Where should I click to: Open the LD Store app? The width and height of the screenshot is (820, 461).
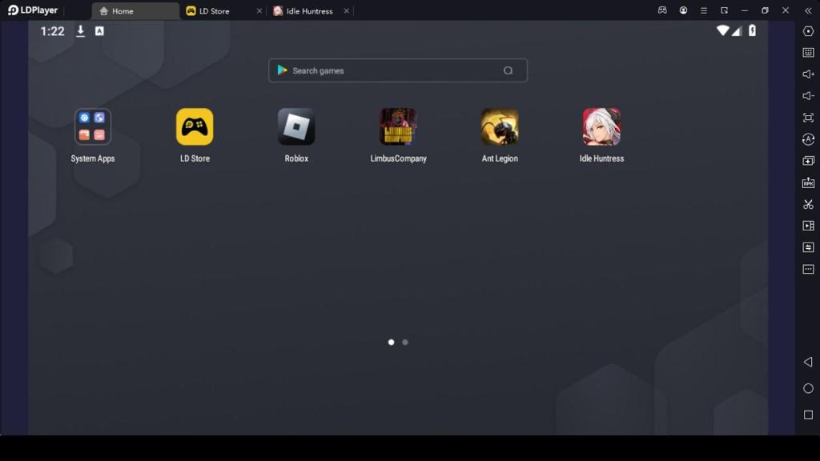pyautogui.click(x=195, y=127)
